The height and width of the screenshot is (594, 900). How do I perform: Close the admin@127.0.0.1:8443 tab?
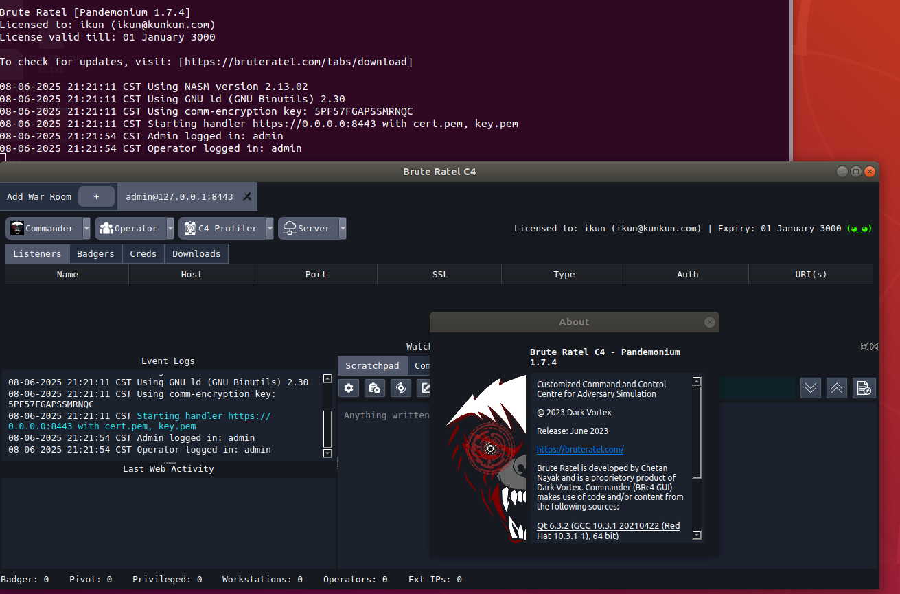247,196
